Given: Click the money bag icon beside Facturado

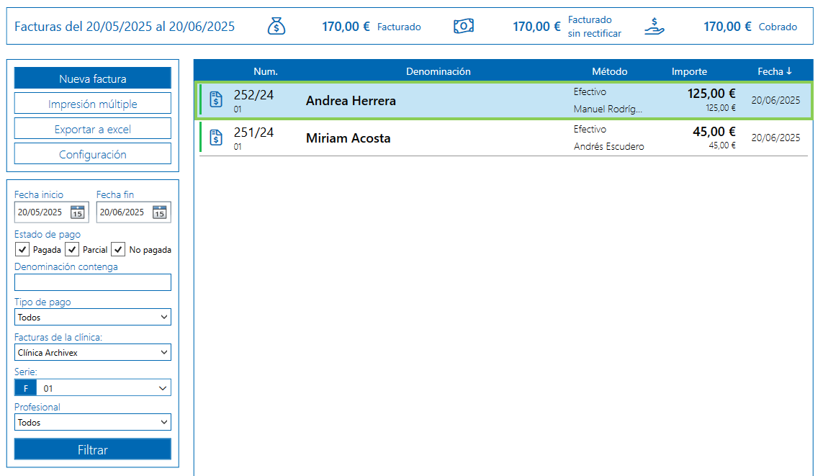Looking at the screenshot, I should (x=277, y=27).
